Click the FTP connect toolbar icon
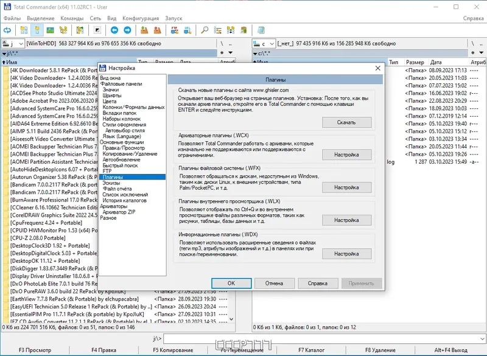The height and width of the screenshot is (356, 487). point(175,30)
